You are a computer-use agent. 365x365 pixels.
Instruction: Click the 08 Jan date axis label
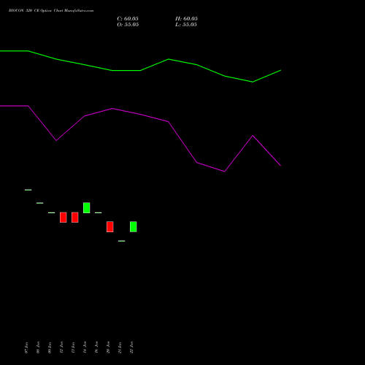pos(38,347)
